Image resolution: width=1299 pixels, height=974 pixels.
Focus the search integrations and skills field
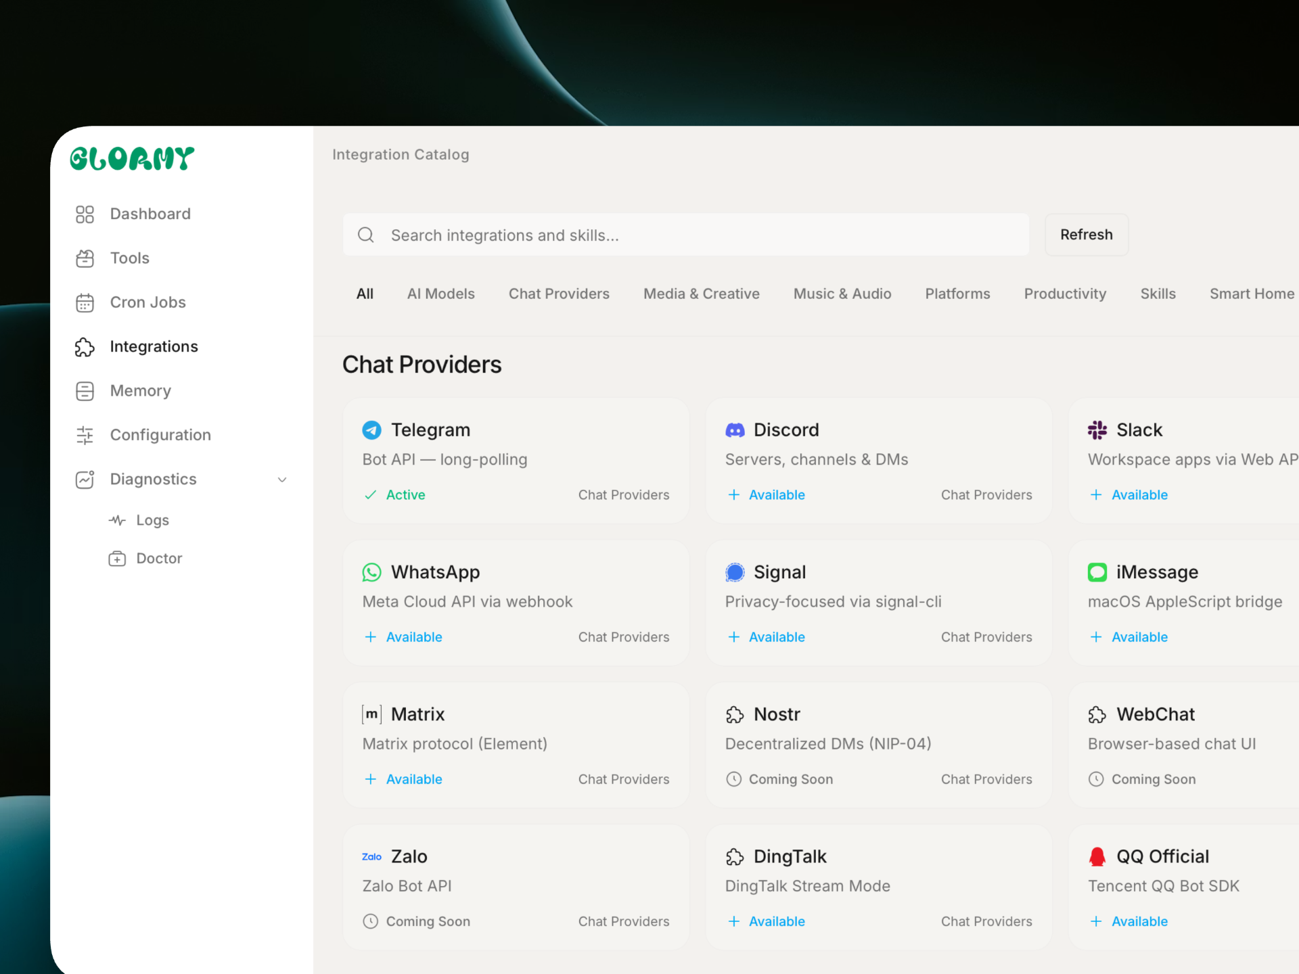[x=697, y=235]
